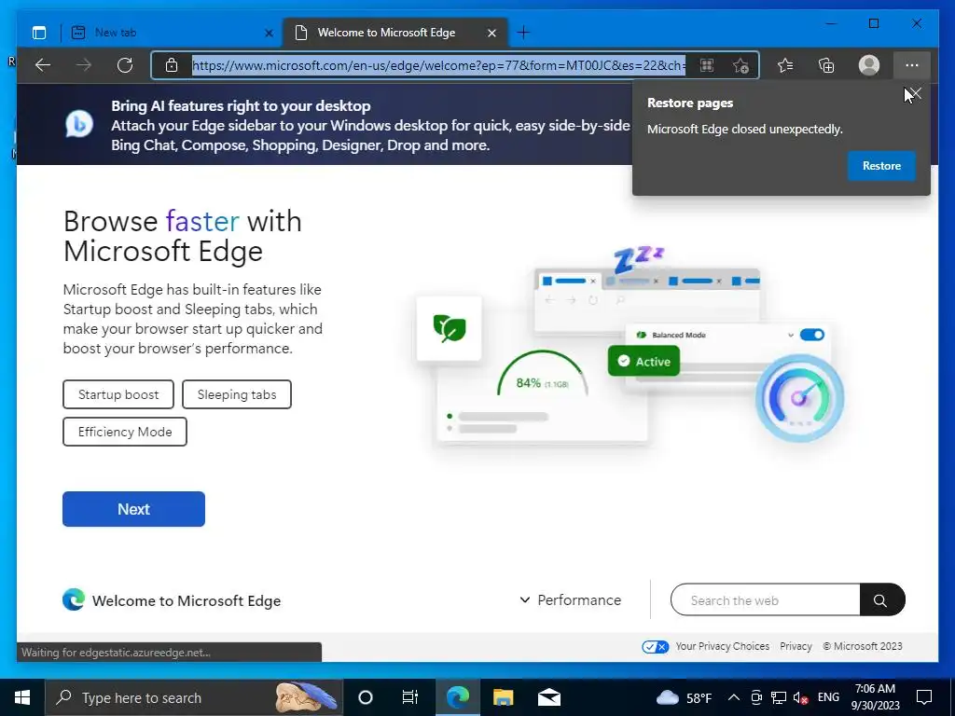Refresh the page with reload icon
Viewport: 955px width, 716px height.
point(125,65)
